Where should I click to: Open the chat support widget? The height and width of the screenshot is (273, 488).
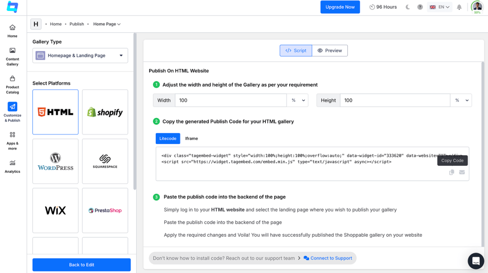[476, 261]
